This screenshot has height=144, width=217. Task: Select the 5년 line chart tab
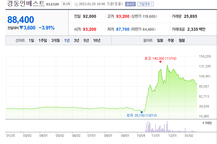(x=86, y=40)
